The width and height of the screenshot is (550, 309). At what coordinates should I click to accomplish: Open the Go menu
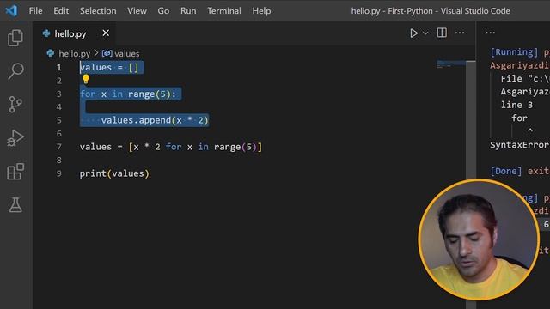163,11
